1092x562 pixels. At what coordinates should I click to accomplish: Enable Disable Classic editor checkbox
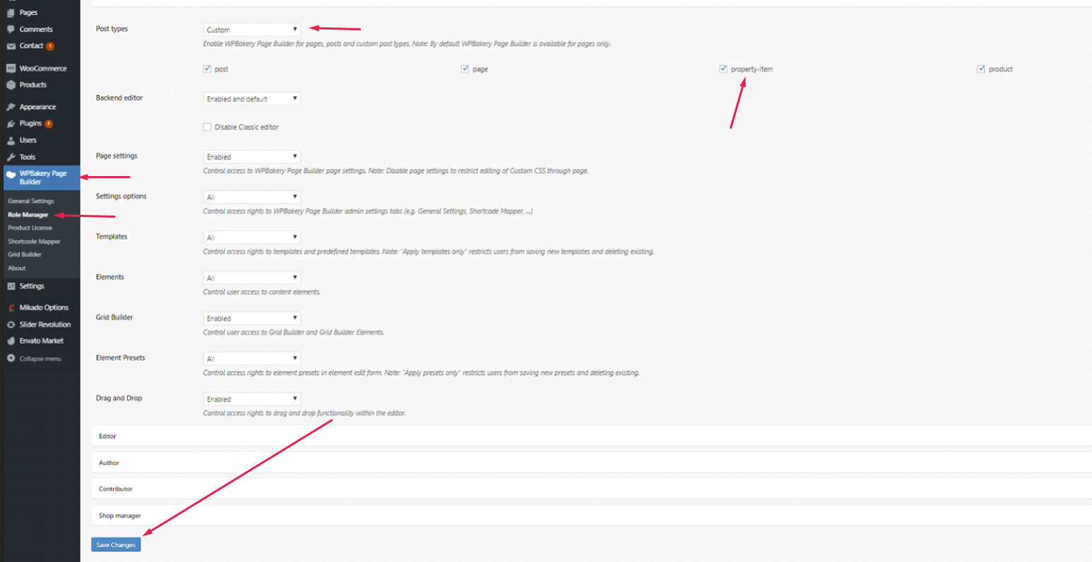coord(207,127)
